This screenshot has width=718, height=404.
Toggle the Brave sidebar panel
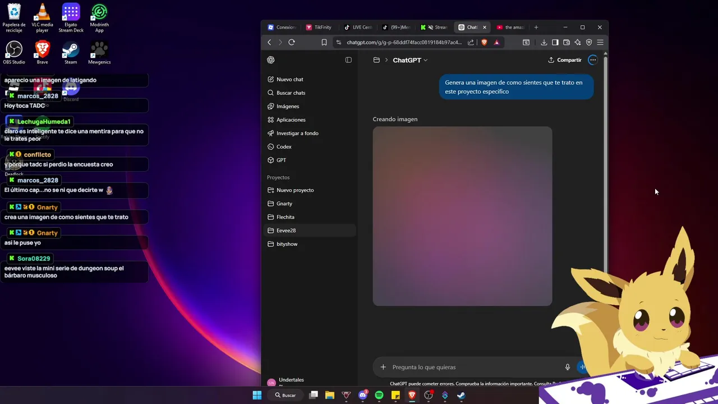pos(555,42)
